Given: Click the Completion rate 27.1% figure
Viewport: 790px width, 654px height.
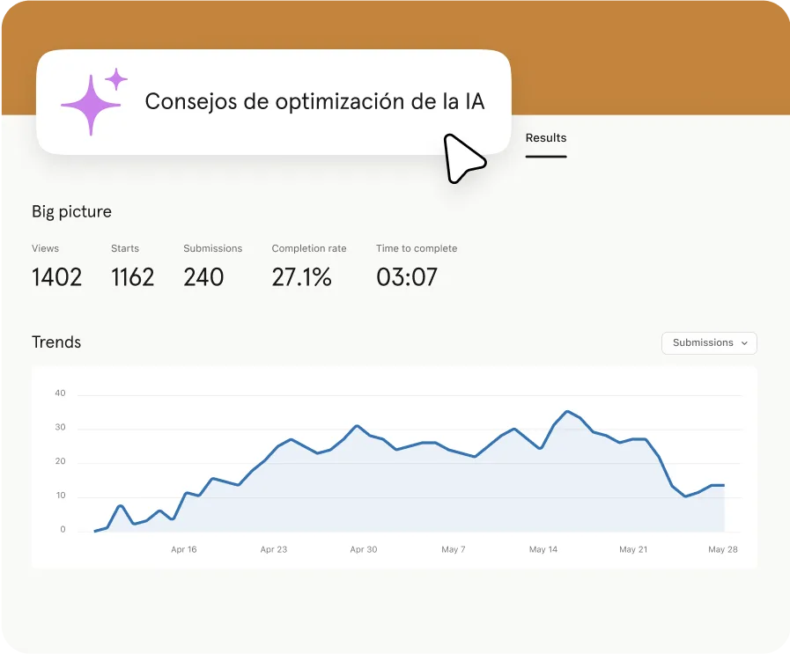Looking at the screenshot, I should pos(301,277).
